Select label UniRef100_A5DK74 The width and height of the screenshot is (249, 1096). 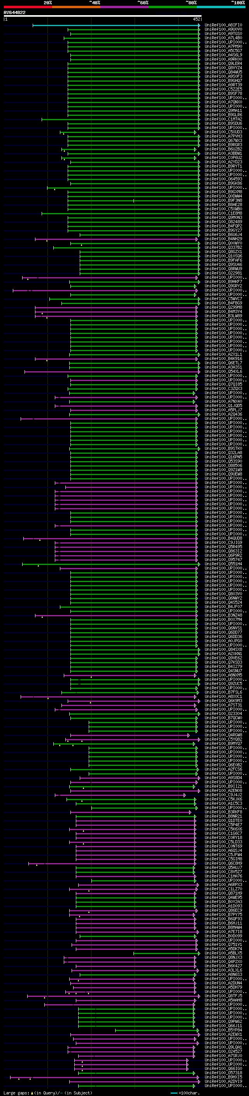tap(223, 949)
